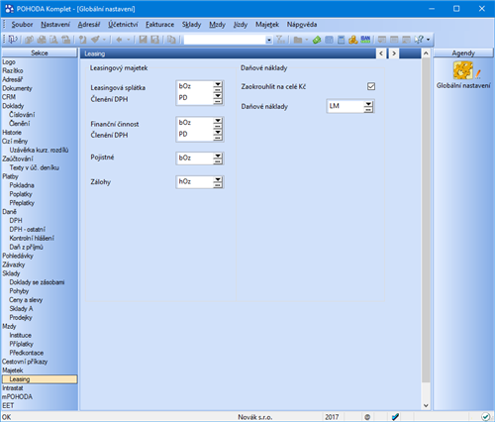Click the folder icon in the toolbar
This screenshot has height=422, width=495.
(298, 40)
